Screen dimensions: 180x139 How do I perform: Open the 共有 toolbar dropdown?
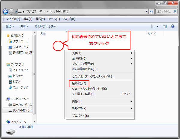coord(24,26)
